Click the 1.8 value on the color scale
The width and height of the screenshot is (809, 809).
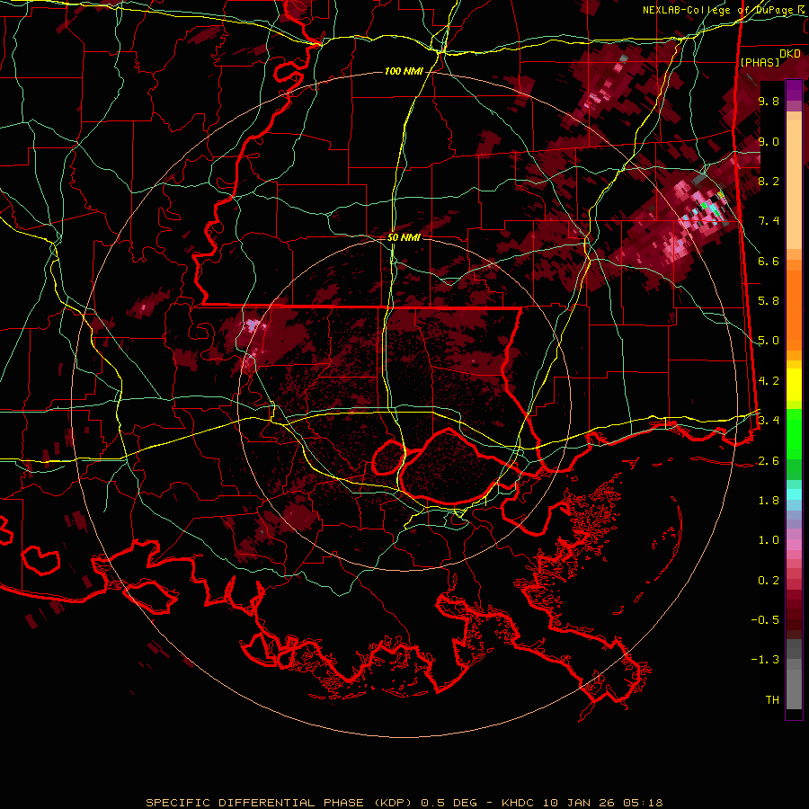769,501
